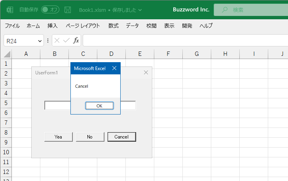Open the 挿入 tab

(52, 26)
